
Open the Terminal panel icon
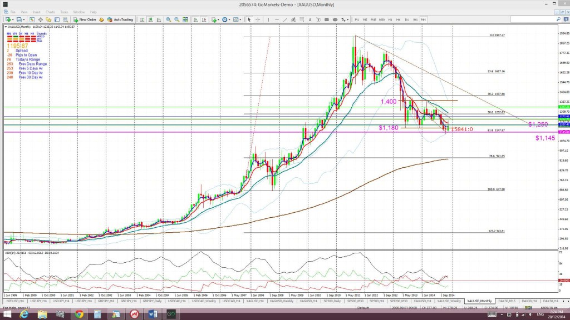[57, 19]
